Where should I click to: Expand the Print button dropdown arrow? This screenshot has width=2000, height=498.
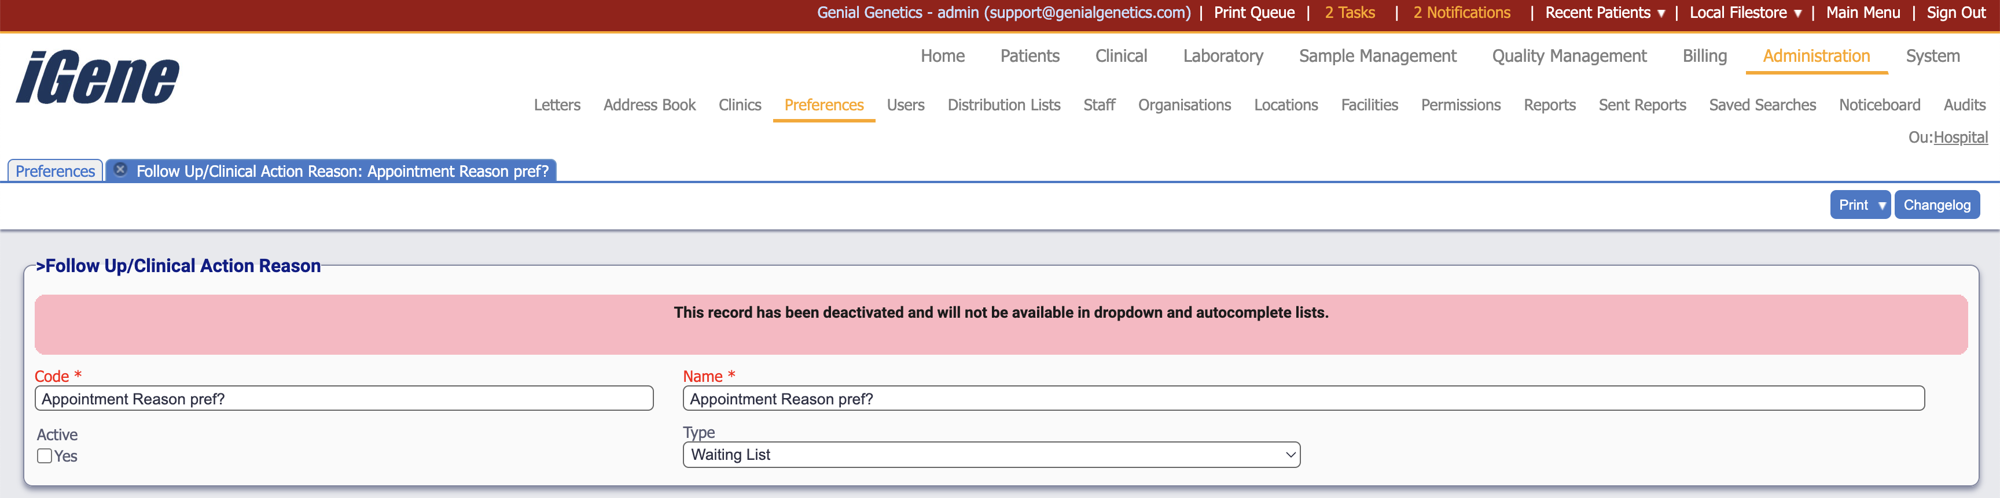pos(1881,205)
